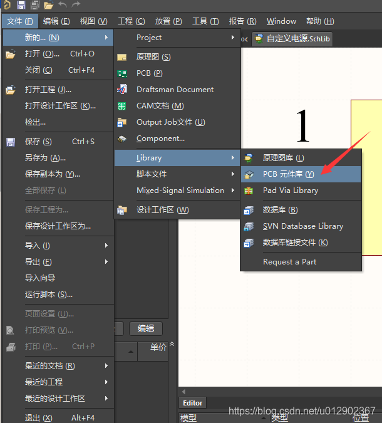382x423 pixels.
Task: Click the Save All icon in the quick access bar
Action: point(35,5)
